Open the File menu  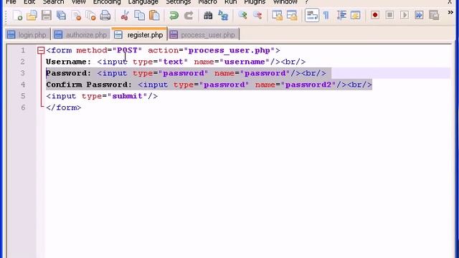pos(11,2)
